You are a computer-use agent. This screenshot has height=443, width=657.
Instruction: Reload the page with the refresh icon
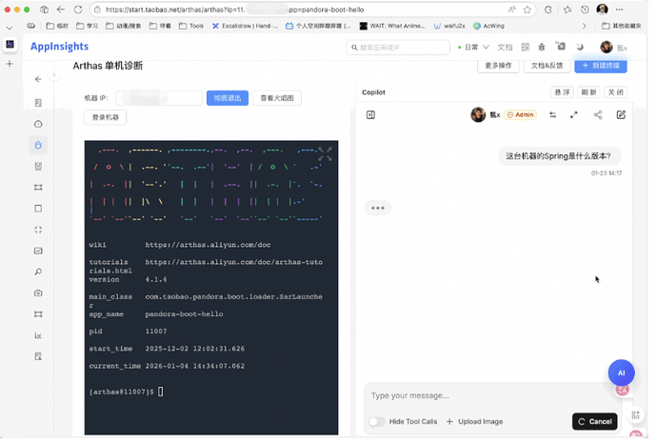tap(78, 10)
